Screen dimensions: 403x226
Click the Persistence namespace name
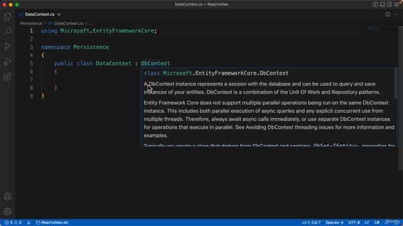click(x=91, y=47)
